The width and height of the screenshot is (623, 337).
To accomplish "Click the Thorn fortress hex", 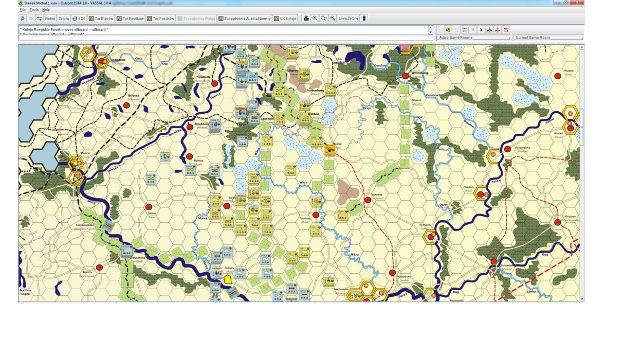I will [76, 164].
